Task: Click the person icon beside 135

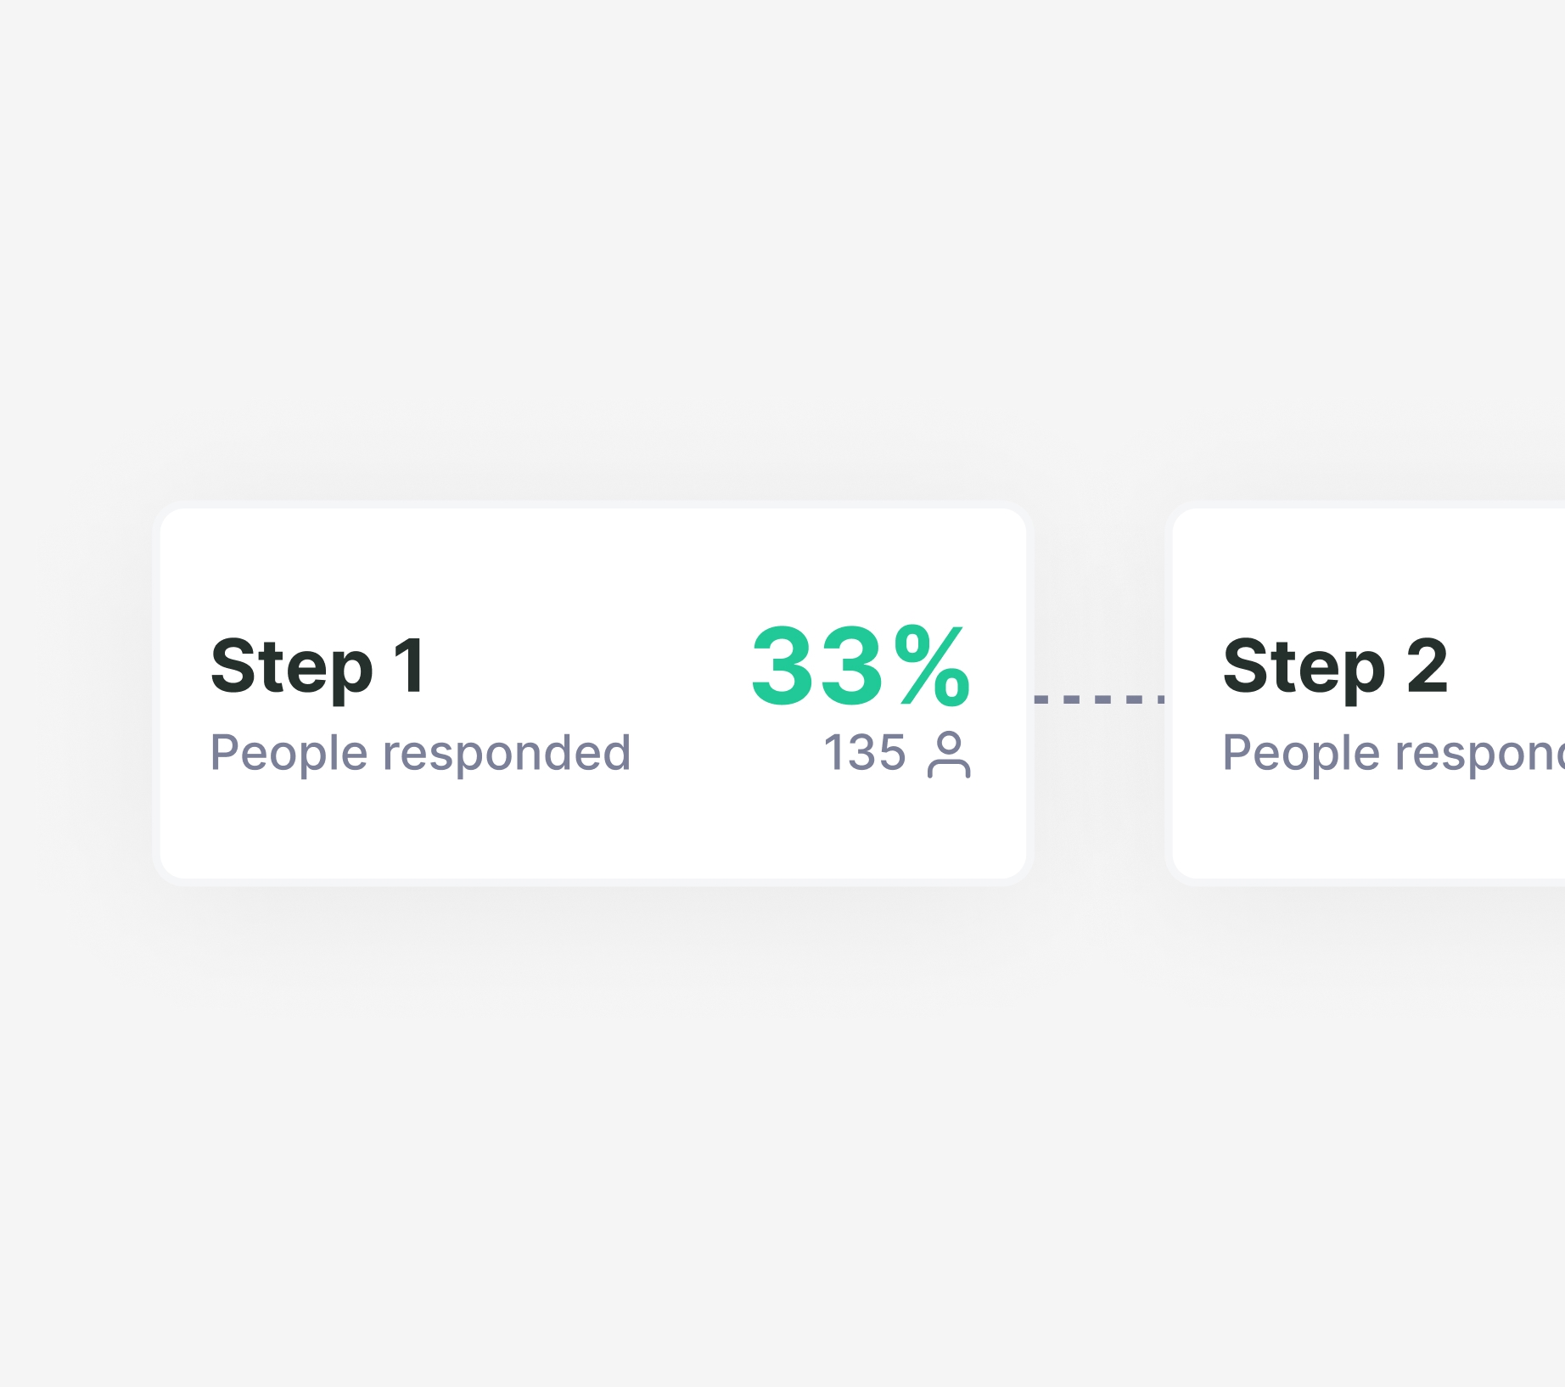Action: click(949, 754)
